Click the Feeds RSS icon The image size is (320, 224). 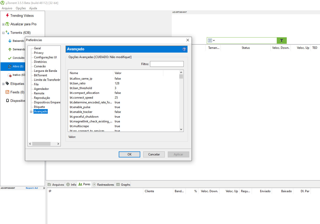tap(7, 92)
